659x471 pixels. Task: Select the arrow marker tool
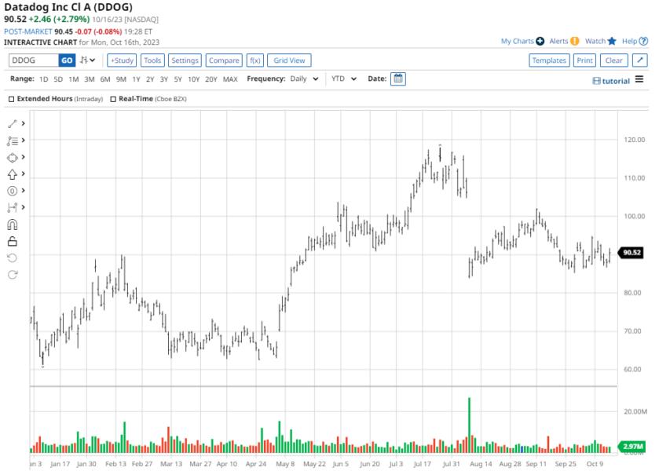pos(13,174)
